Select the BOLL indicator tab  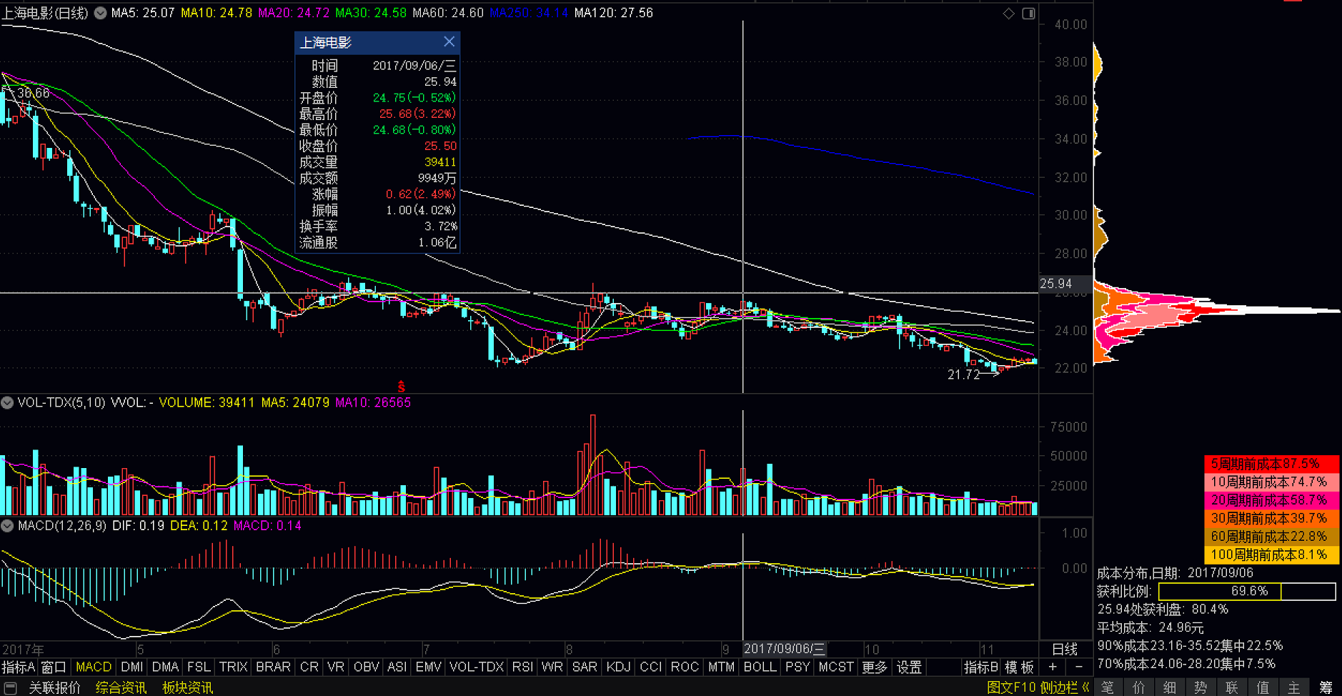click(760, 667)
